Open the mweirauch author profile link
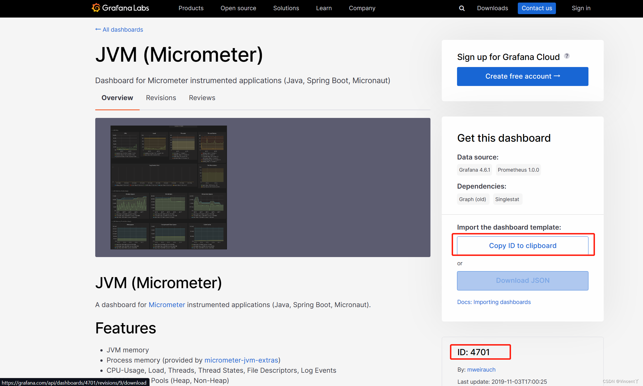 coord(481,370)
